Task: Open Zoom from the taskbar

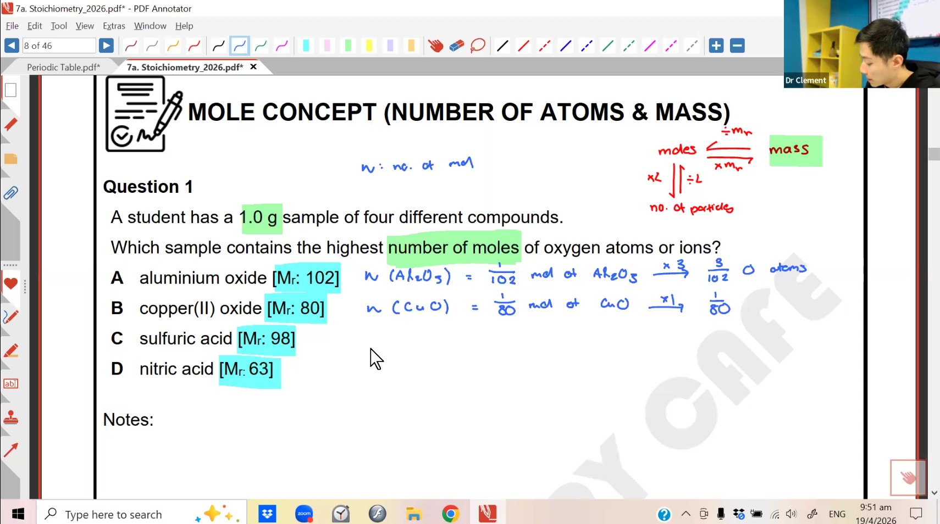Action: pos(304,514)
